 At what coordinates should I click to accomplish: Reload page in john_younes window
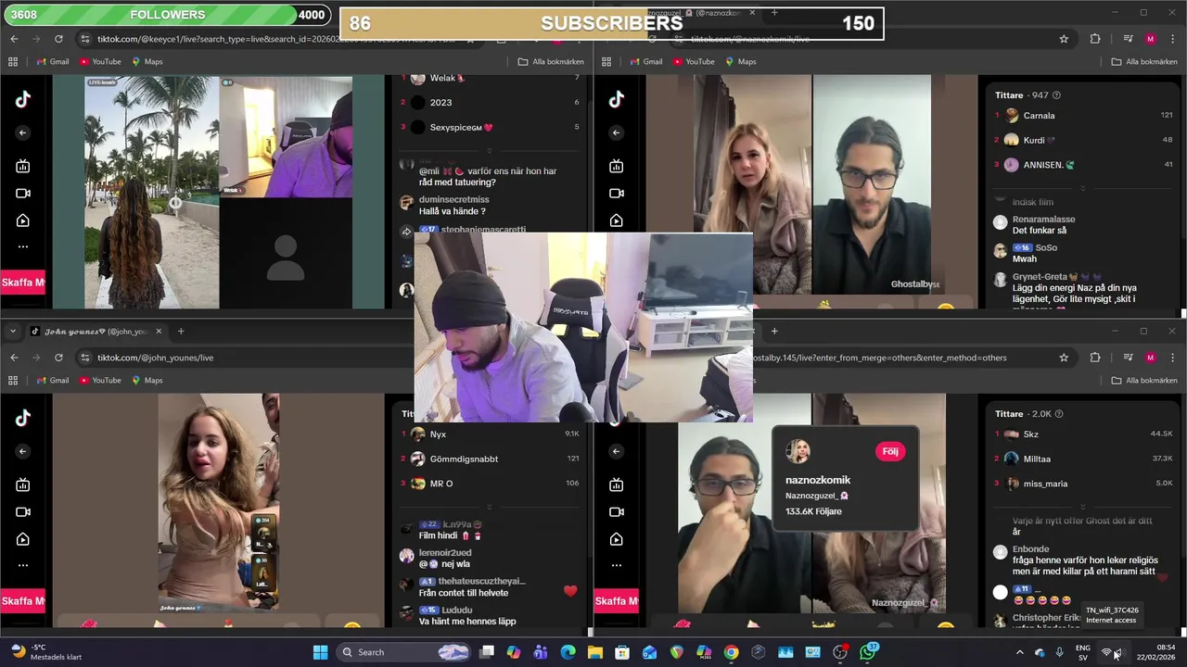coord(58,358)
